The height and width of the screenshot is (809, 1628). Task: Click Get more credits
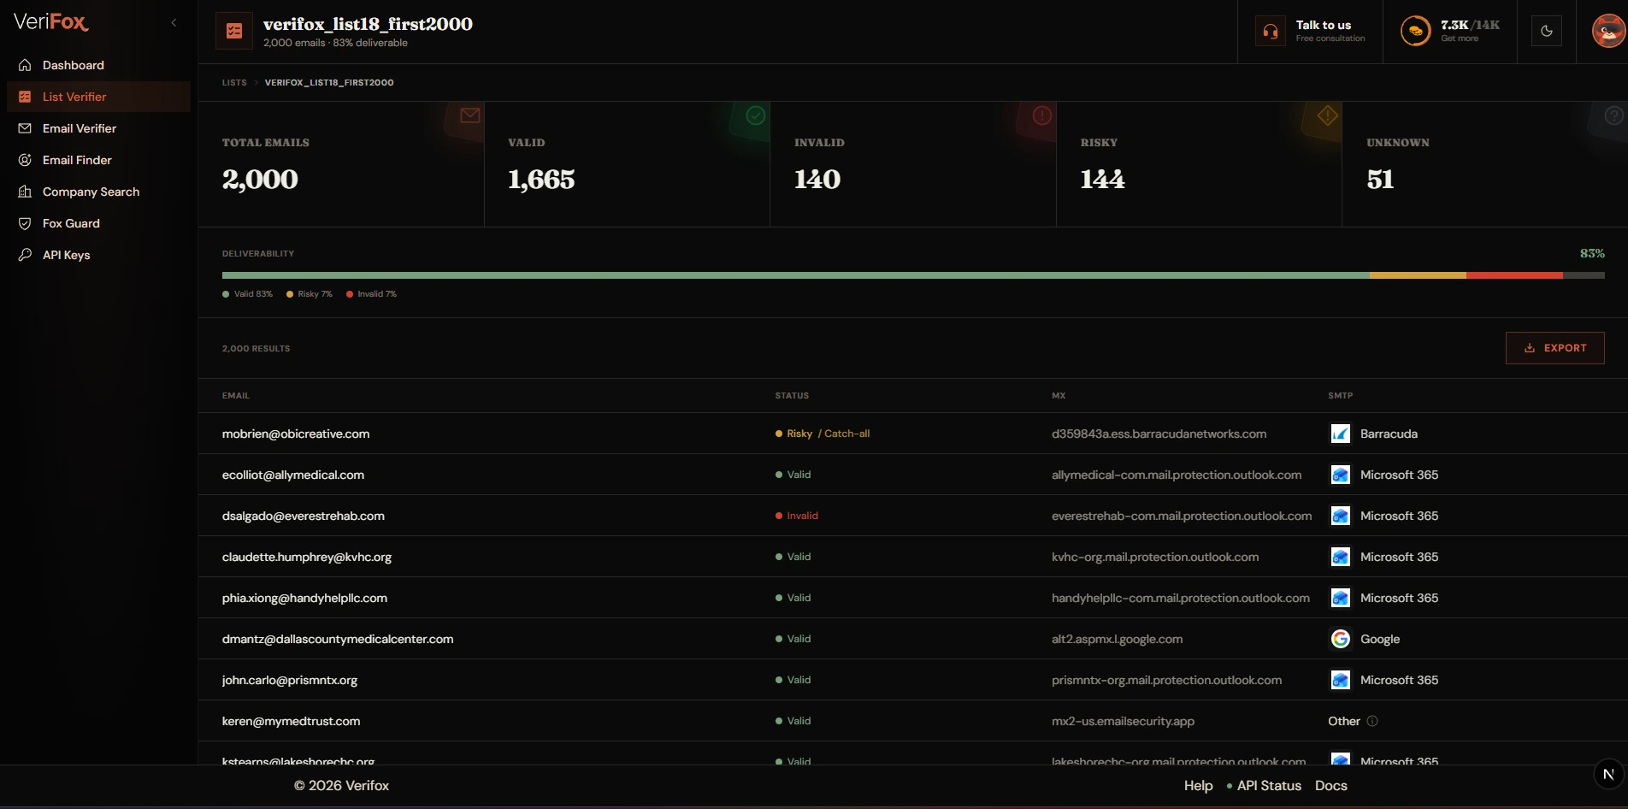coord(1459,38)
